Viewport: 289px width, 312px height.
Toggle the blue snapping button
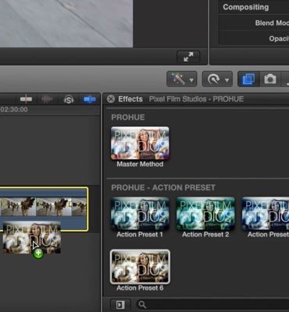(x=90, y=99)
